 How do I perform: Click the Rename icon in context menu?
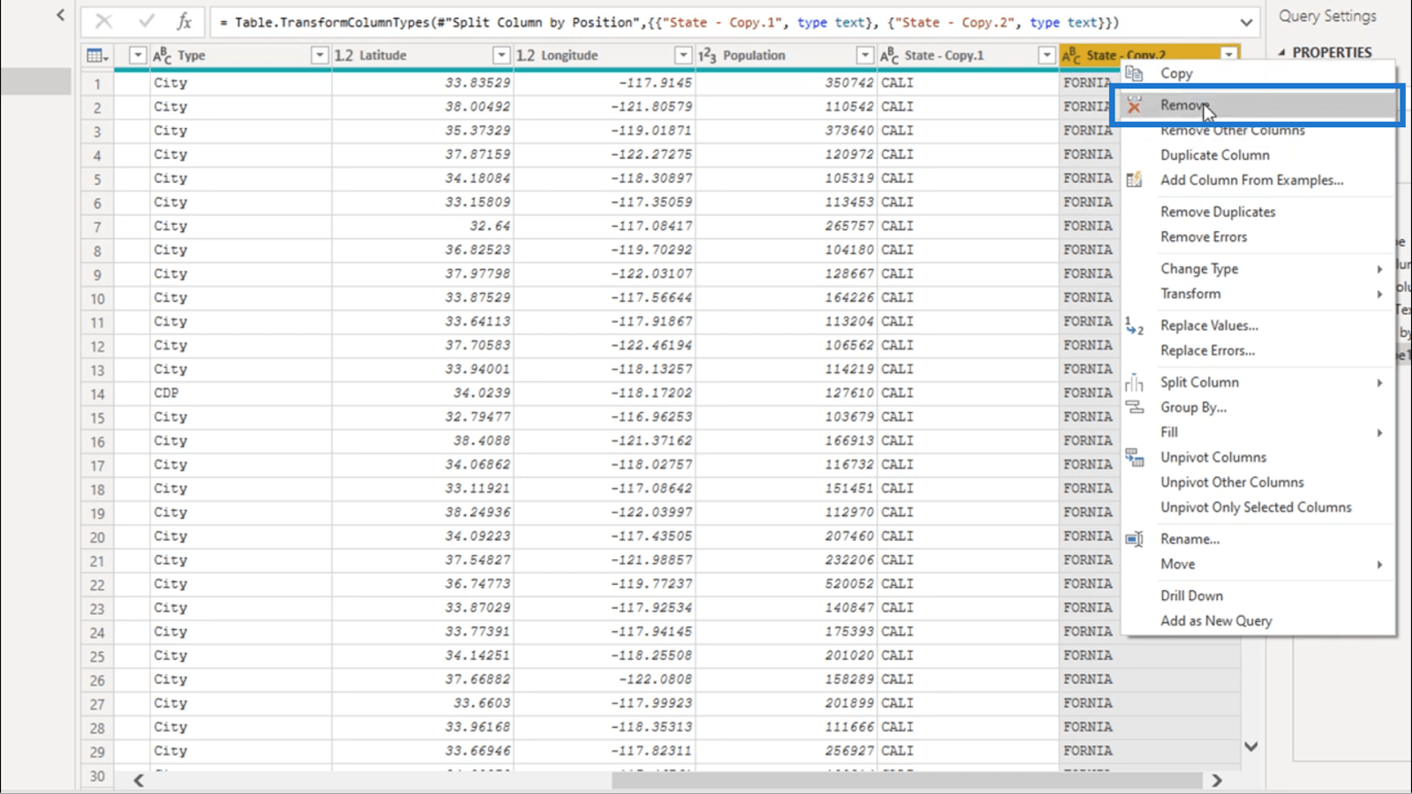[1134, 539]
